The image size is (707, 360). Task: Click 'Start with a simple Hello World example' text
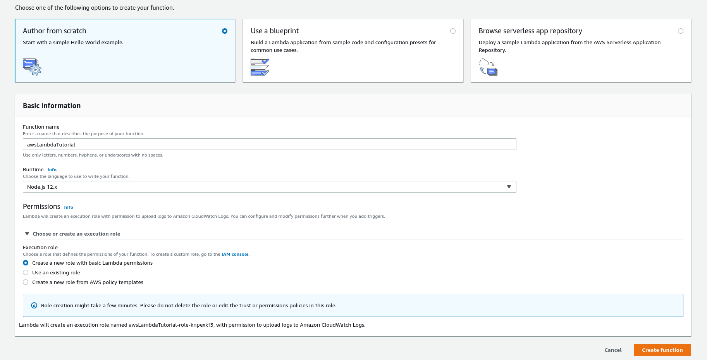pos(73,42)
